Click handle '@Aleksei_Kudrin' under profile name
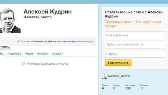168x95 pixels. point(38,17)
